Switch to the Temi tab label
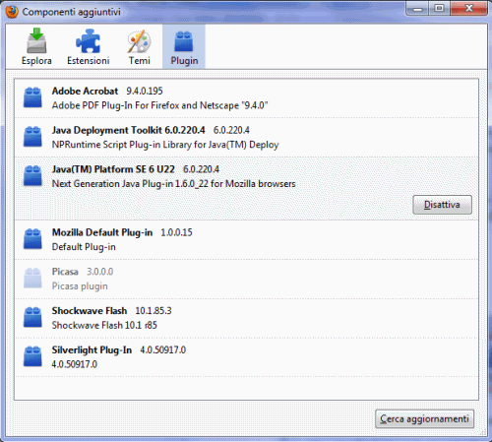 [140, 61]
